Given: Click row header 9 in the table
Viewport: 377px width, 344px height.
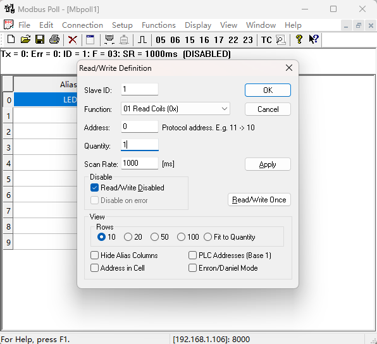Looking at the screenshot, I should (8, 242).
